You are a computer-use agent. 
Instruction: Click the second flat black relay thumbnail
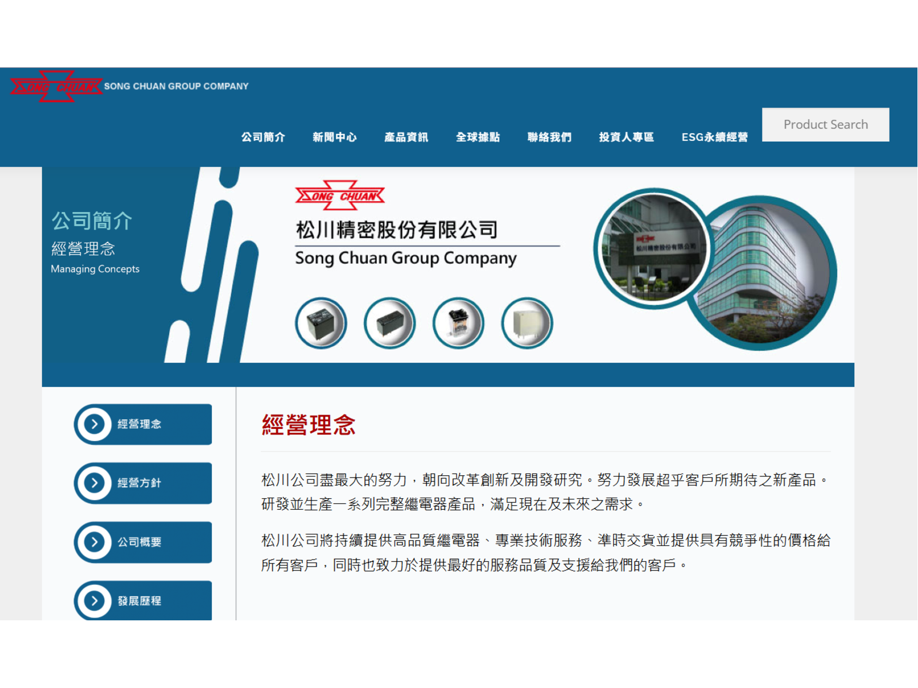[390, 323]
